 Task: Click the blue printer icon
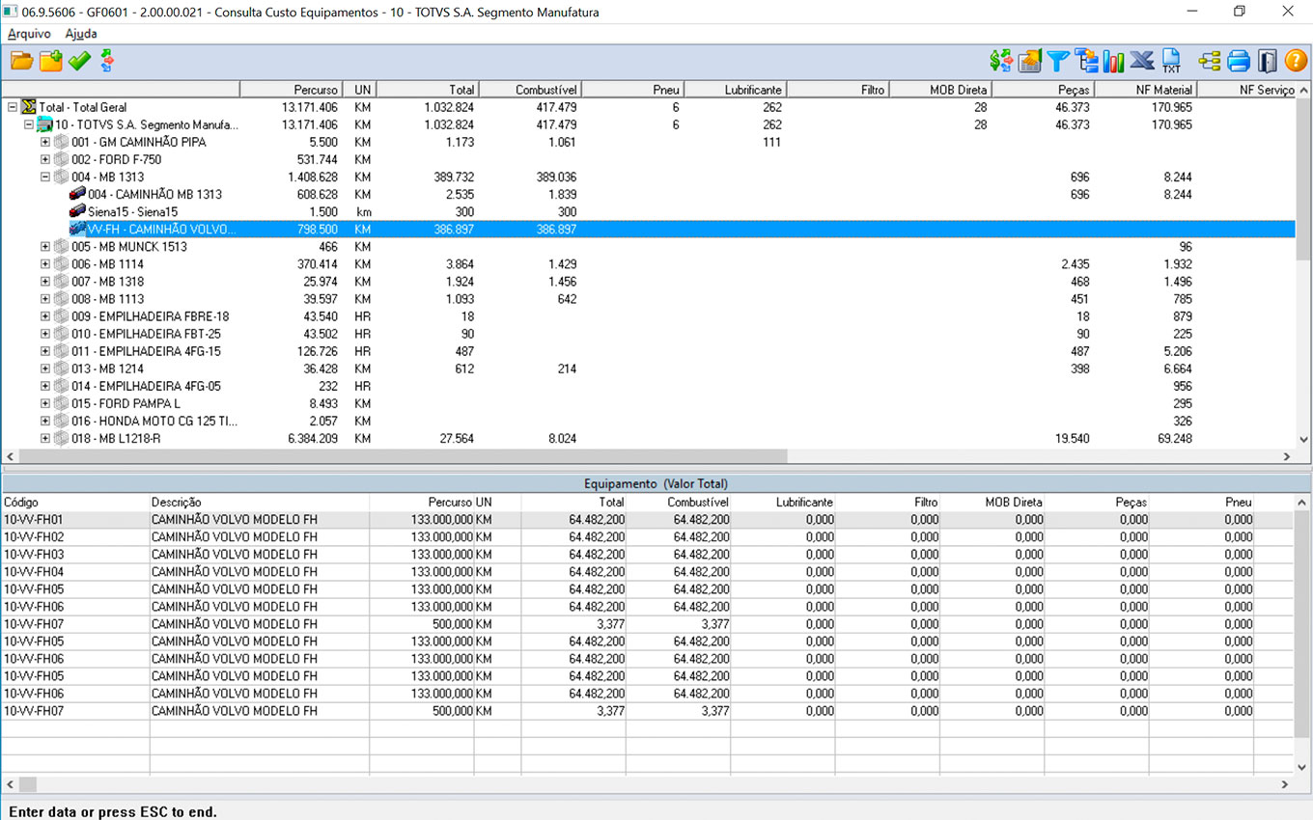pyautogui.click(x=1239, y=62)
